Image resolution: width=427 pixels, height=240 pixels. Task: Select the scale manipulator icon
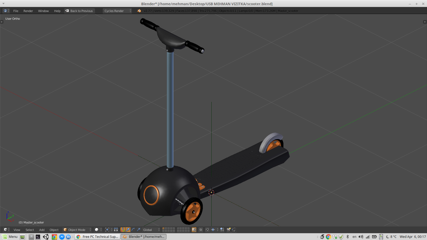[x=139, y=229]
